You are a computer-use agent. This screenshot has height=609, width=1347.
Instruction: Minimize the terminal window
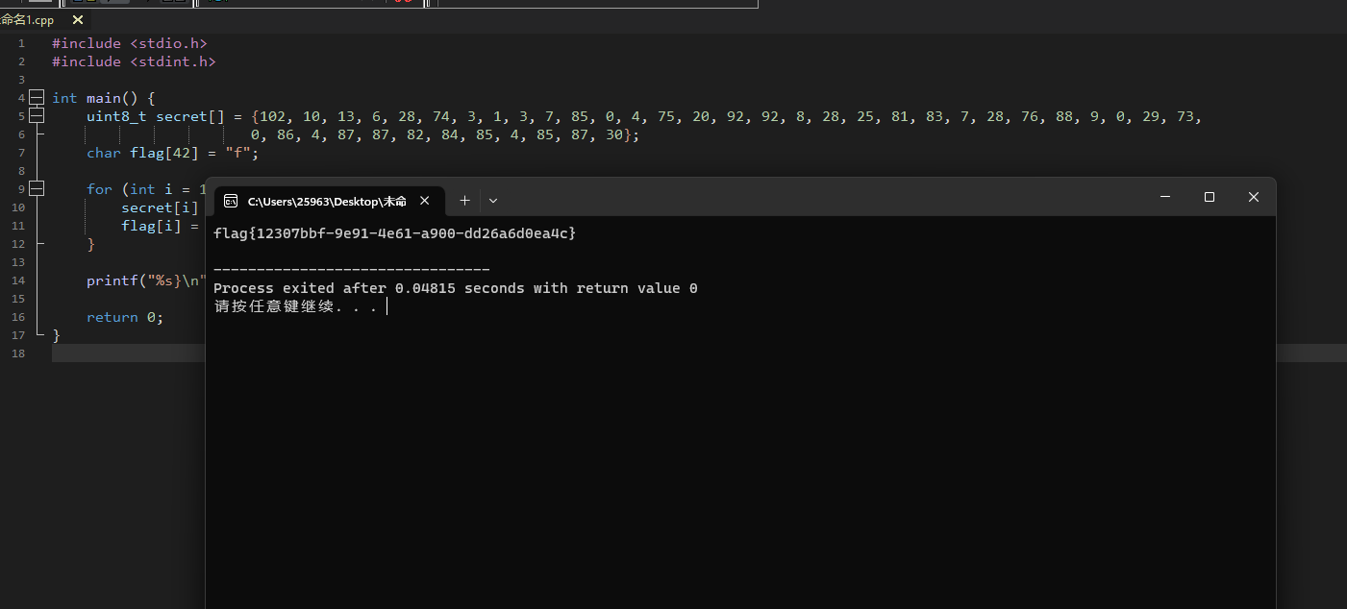point(1165,197)
